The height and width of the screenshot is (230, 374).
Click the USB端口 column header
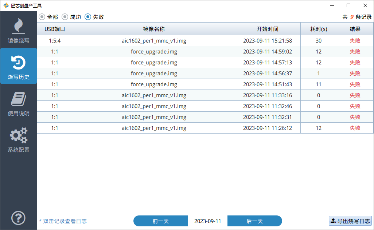tap(55, 29)
